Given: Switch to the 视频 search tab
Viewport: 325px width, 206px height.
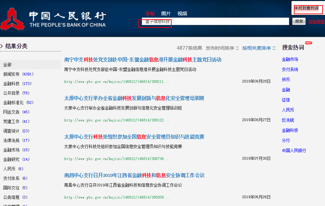Looking at the screenshot, I should point(182,14).
